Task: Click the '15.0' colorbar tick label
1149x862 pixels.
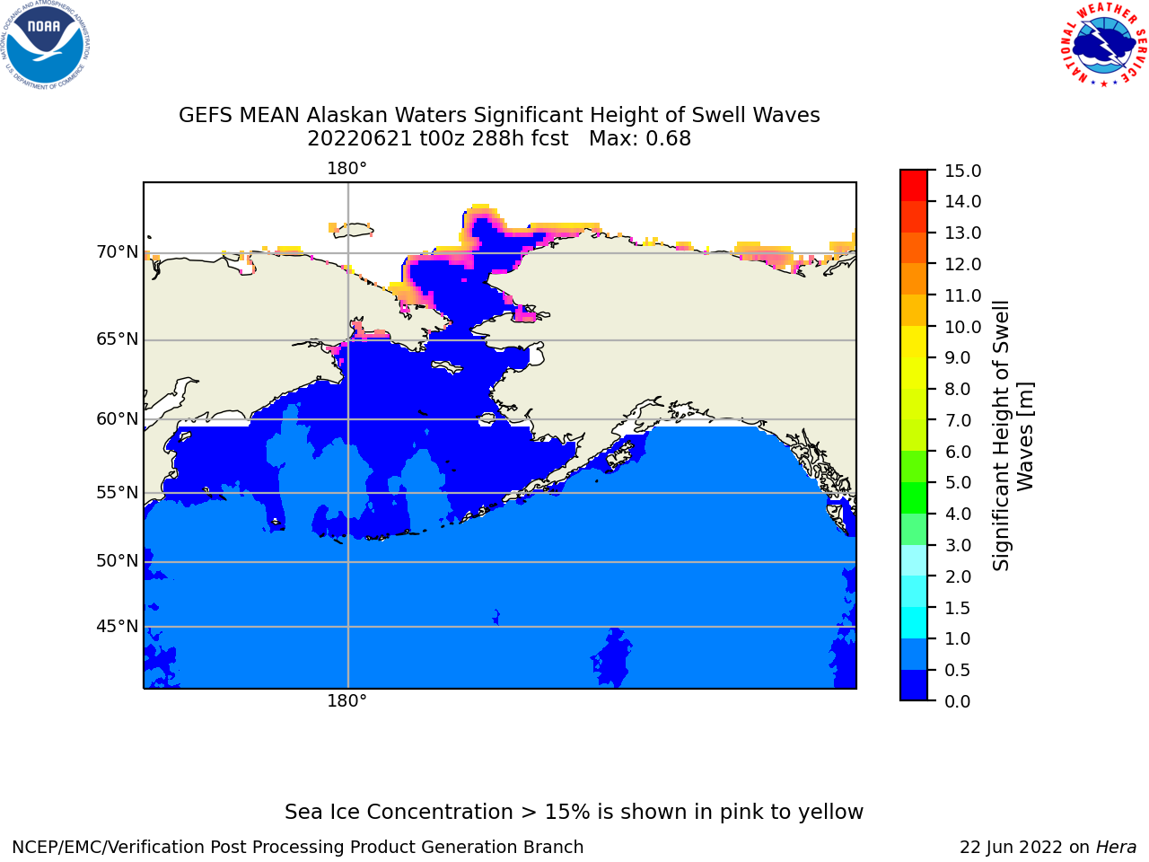Action: click(x=962, y=171)
